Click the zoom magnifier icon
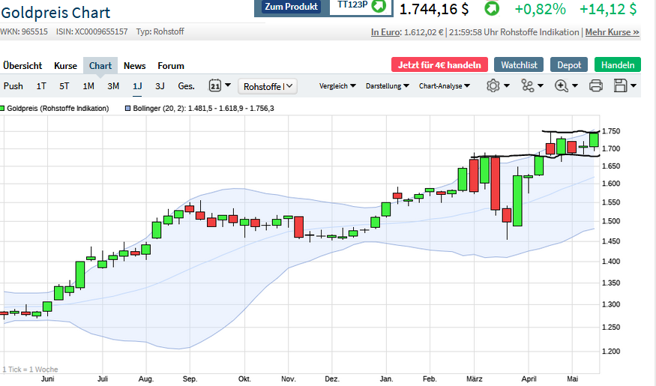Viewport: 656px width, 386px height. click(x=562, y=85)
